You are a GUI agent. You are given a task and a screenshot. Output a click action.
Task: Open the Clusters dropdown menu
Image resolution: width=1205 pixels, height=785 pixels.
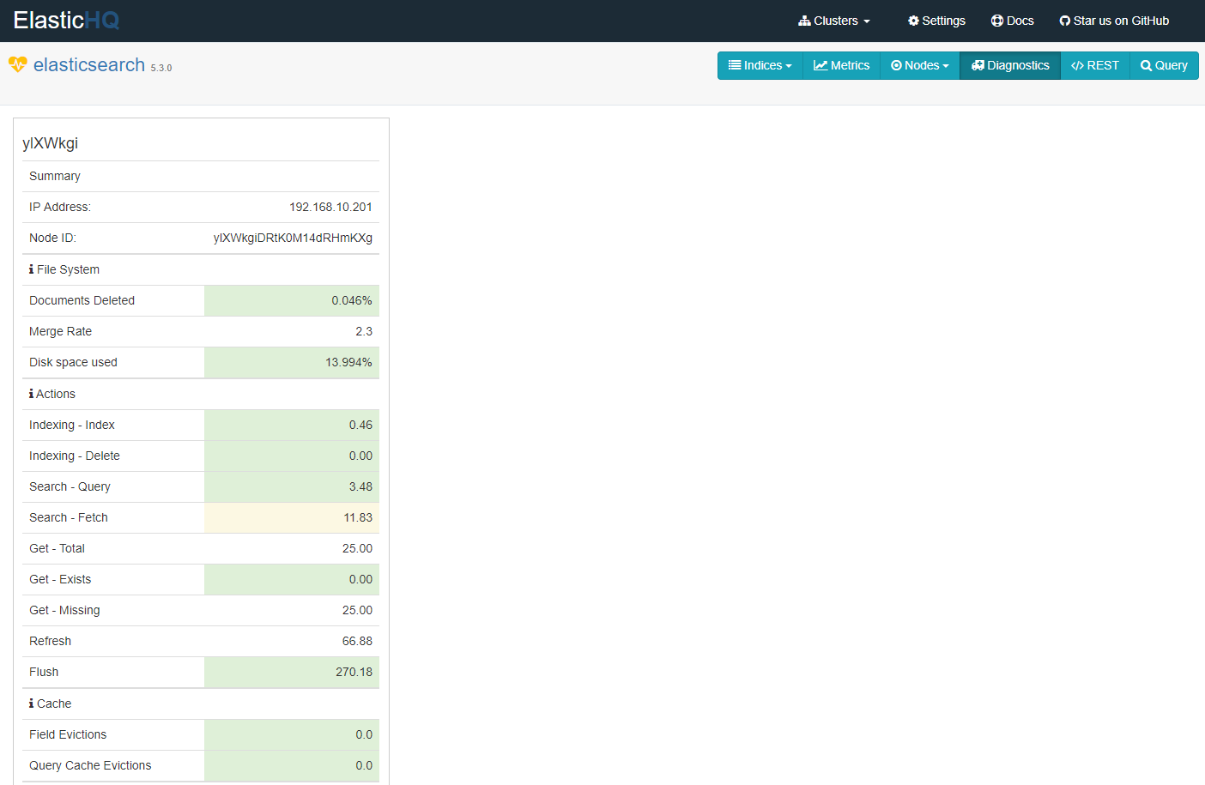(x=833, y=21)
